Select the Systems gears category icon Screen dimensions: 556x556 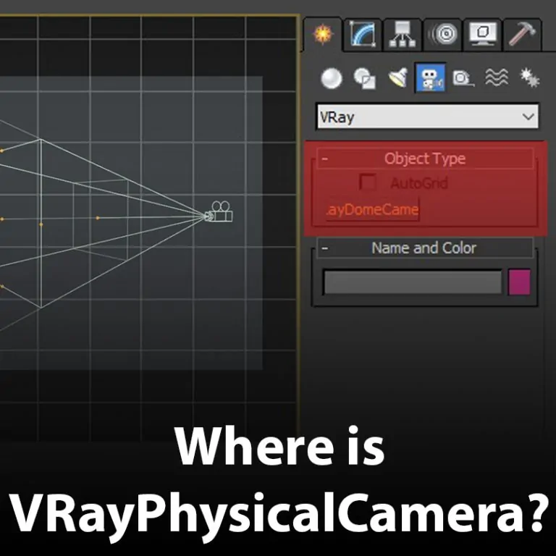click(529, 78)
